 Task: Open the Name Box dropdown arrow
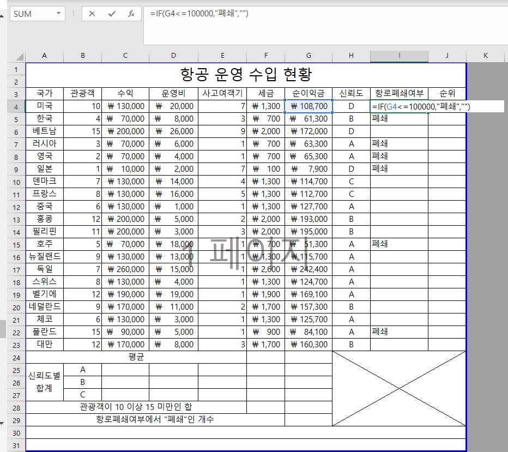(59, 13)
